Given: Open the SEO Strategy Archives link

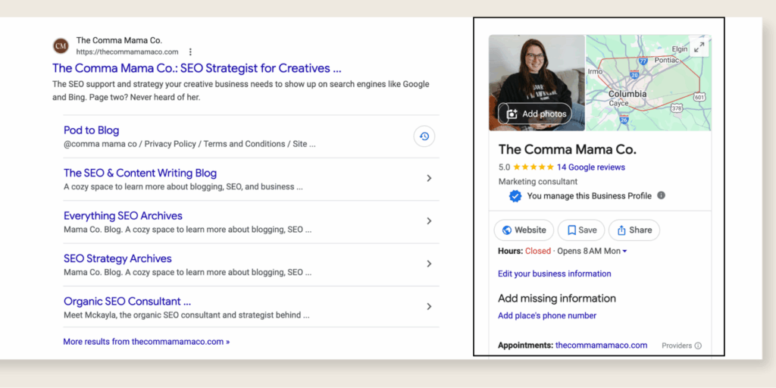Looking at the screenshot, I should click(117, 258).
